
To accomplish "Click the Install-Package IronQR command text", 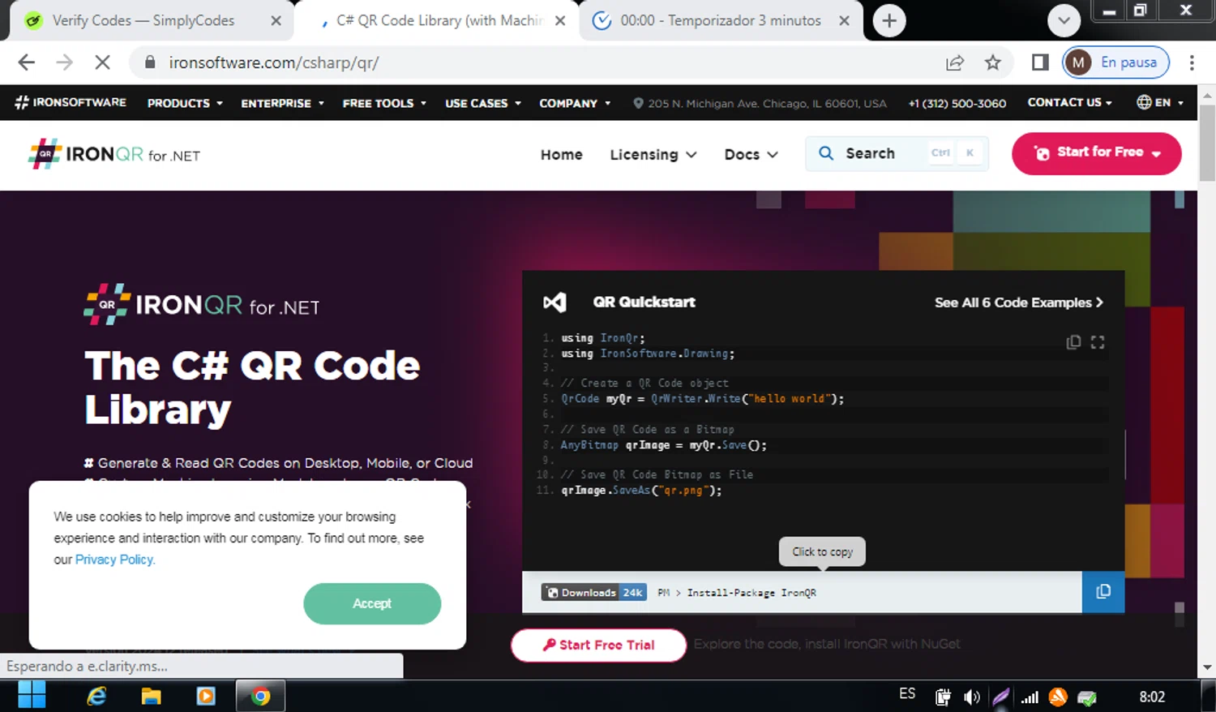I will point(751,593).
